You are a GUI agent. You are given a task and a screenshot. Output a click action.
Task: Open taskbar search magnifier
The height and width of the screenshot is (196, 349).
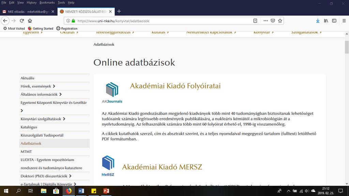click(x=18, y=191)
